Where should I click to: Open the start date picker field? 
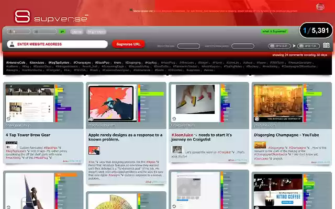[279, 46]
